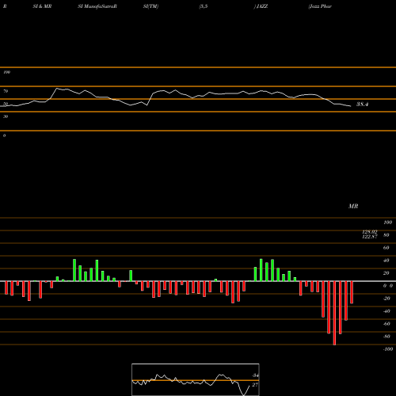Click the MR axis label '-100'
Image resolution: width=396 pixels, height=396 pixels.
pyautogui.click(x=388, y=349)
